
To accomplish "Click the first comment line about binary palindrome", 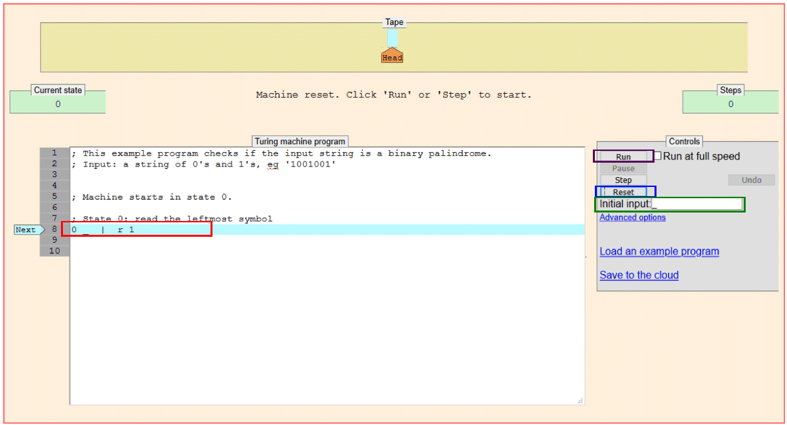I will (x=282, y=153).
